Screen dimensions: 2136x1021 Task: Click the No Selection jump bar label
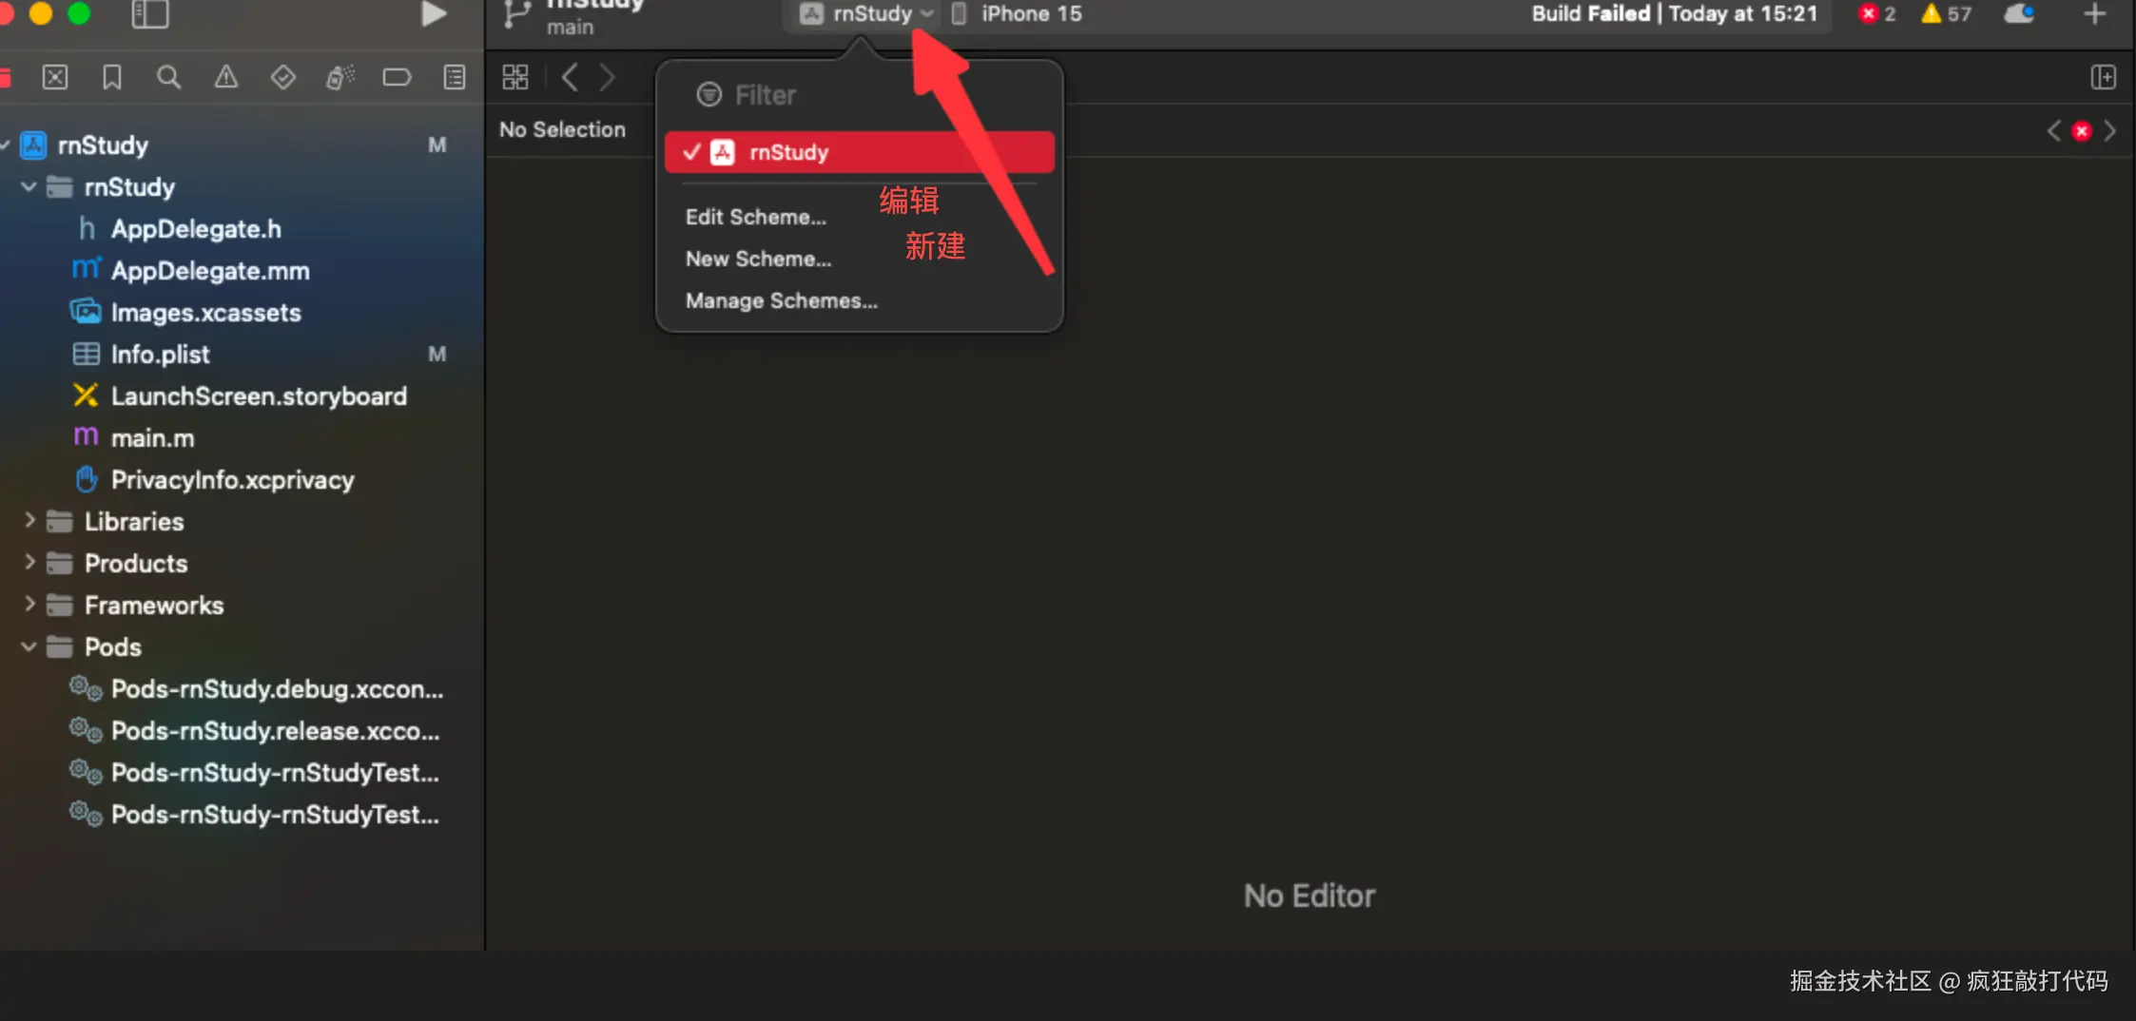(562, 129)
